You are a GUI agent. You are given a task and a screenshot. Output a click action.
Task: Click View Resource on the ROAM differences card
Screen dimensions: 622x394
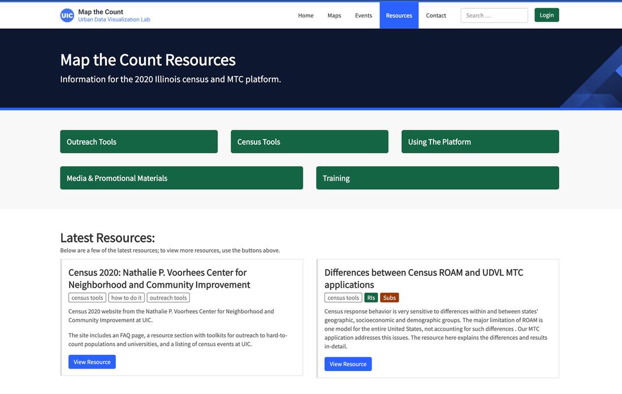point(348,363)
